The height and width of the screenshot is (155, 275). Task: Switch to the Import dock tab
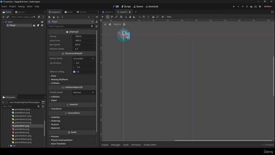20,12
